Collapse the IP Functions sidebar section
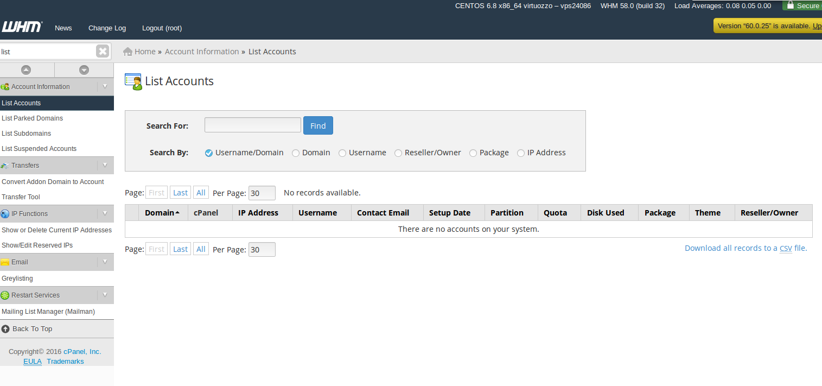822x386 pixels. pos(105,214)
